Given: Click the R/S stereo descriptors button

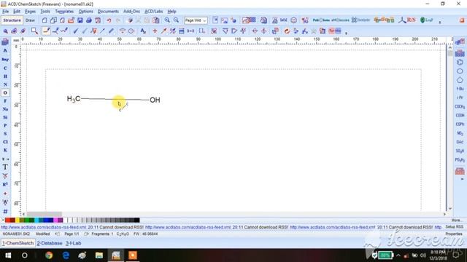Looking at the screenshot, I should tap(407, 20).
